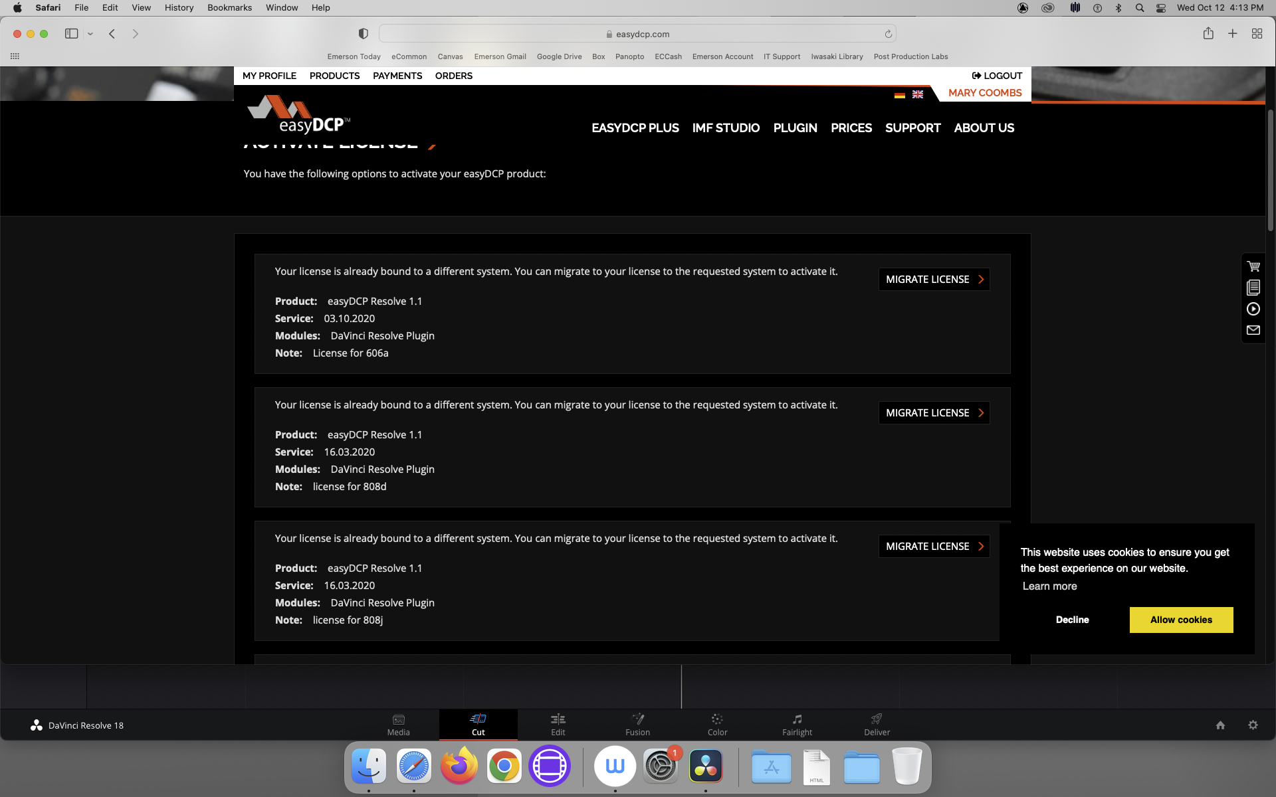The height and width of the screenshot is (797, 1276).
Task: Open the PLUGIN menu
Action: 795,128
